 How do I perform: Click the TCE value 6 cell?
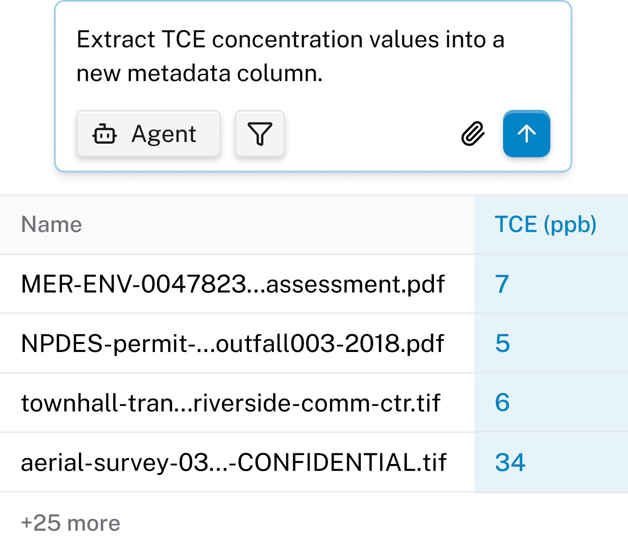click(x=502, y=403)
